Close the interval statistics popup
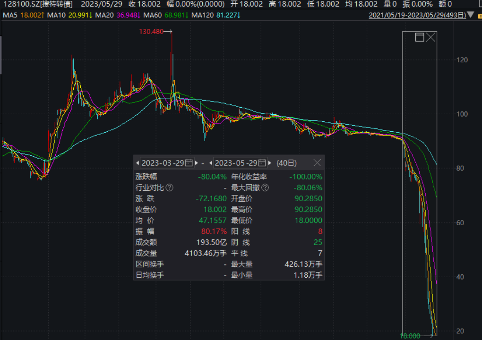Screen dimensions: 482x340 (x=317, y=163)
